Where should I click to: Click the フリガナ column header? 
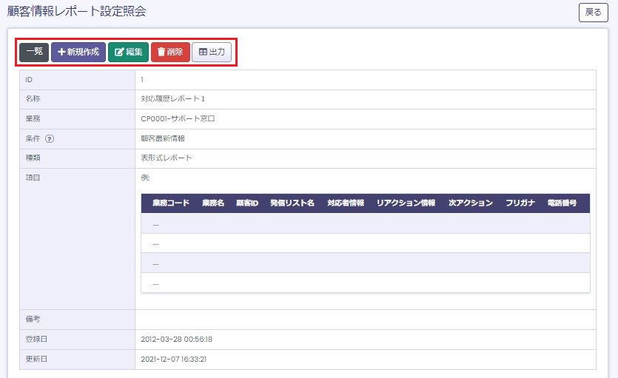[x=520, y=203]
